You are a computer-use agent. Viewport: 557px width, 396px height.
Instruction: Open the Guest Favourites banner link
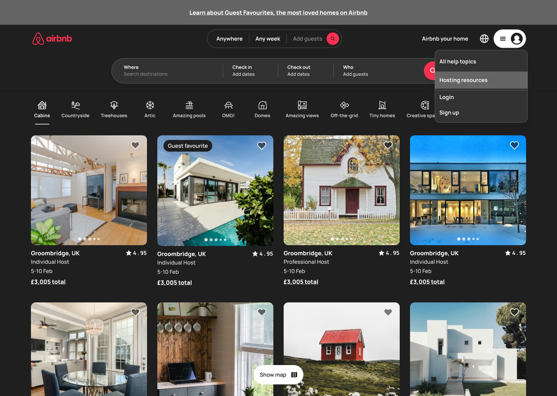[278, 12]
